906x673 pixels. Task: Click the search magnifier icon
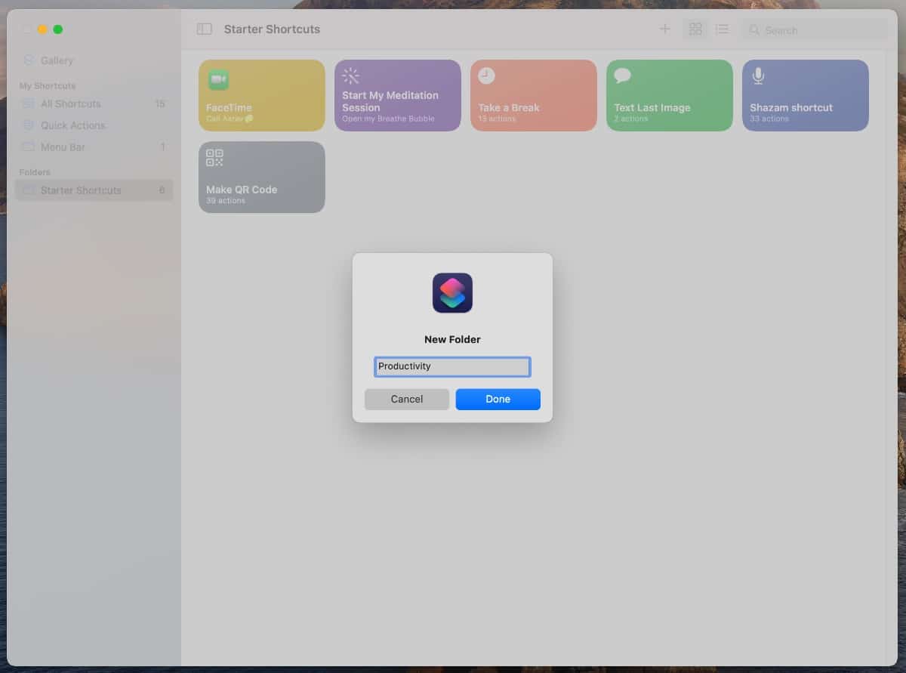click(x=754, y=30)
